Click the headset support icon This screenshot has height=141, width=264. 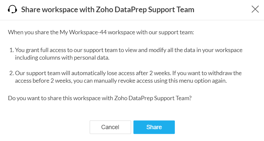point(12,10)
